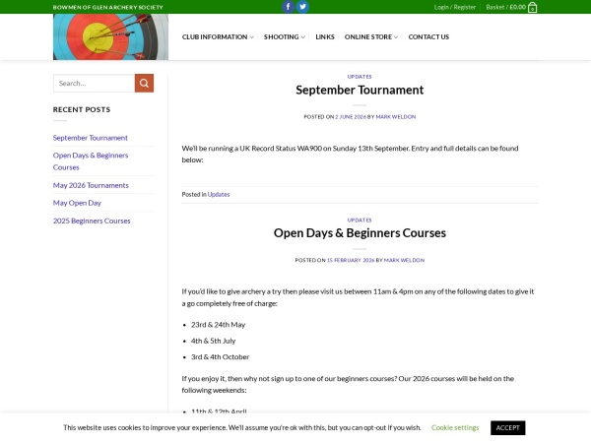Click the 15 February 2026 post date
591x443 pixels.
[351, 260]
